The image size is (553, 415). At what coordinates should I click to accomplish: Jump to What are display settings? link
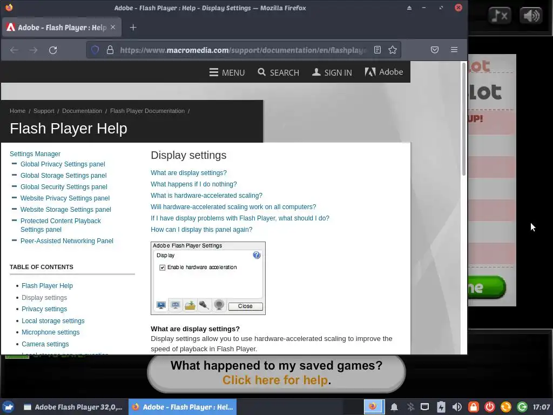188,173
